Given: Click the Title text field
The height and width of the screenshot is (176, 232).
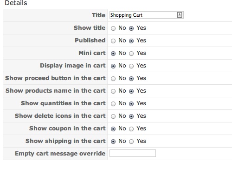Looking at the screenshot, I should click(147, 15).
